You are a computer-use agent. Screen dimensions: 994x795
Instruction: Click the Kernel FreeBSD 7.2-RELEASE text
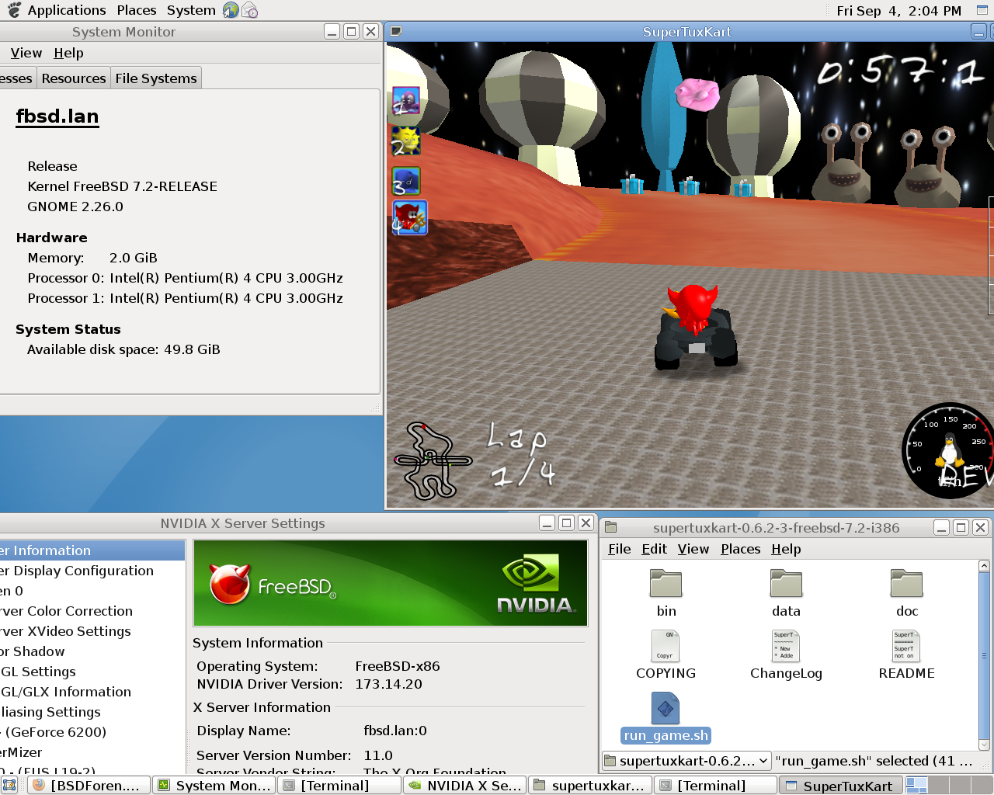[122, 186]
